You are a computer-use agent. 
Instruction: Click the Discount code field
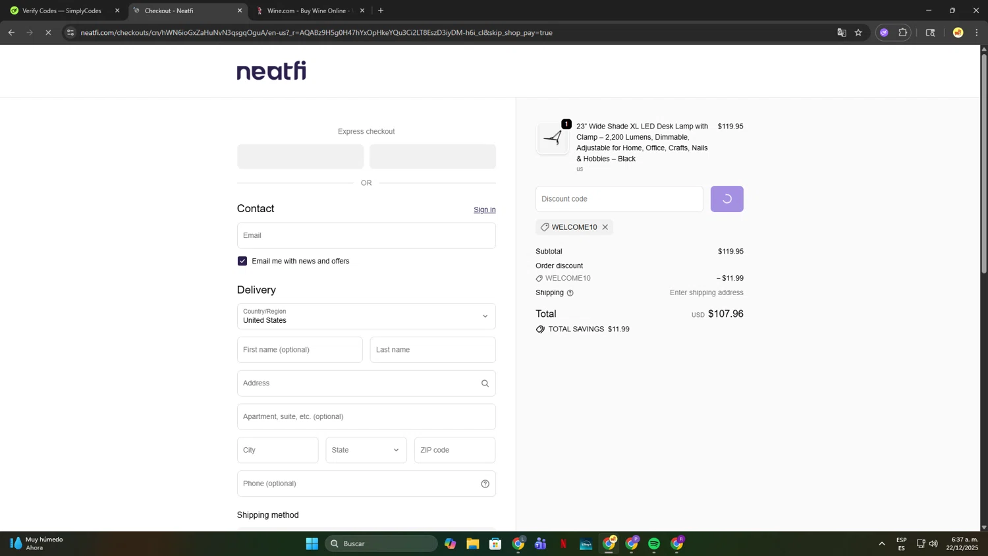click(619, 199)
